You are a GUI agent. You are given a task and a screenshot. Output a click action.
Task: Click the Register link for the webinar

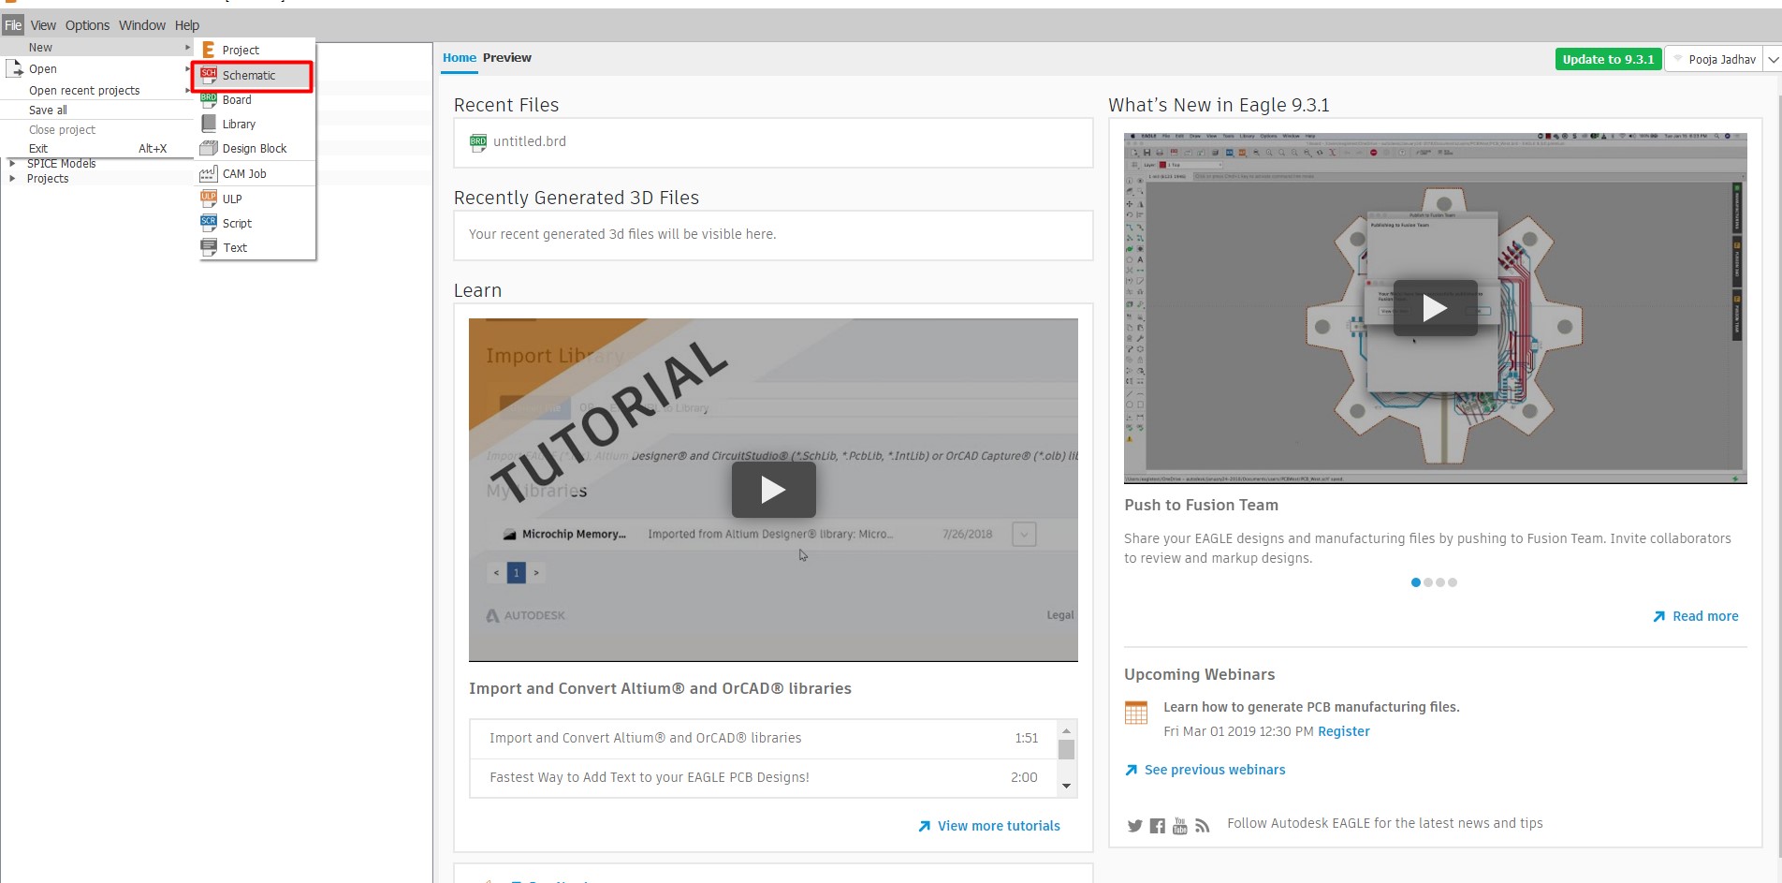[x=1343, y=731]
